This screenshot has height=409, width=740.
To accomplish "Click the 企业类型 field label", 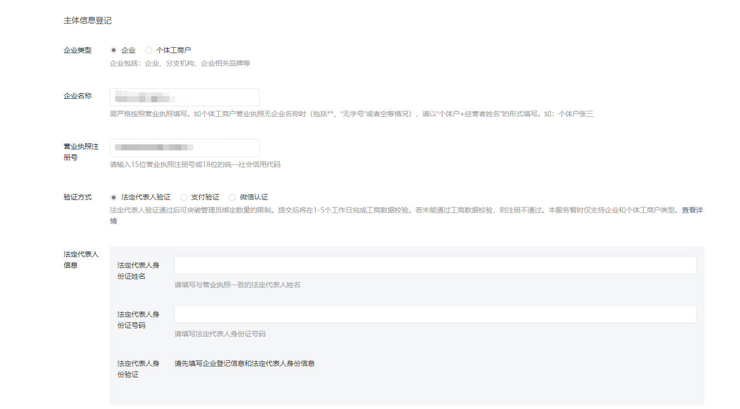I will click(x=78, y=50).
